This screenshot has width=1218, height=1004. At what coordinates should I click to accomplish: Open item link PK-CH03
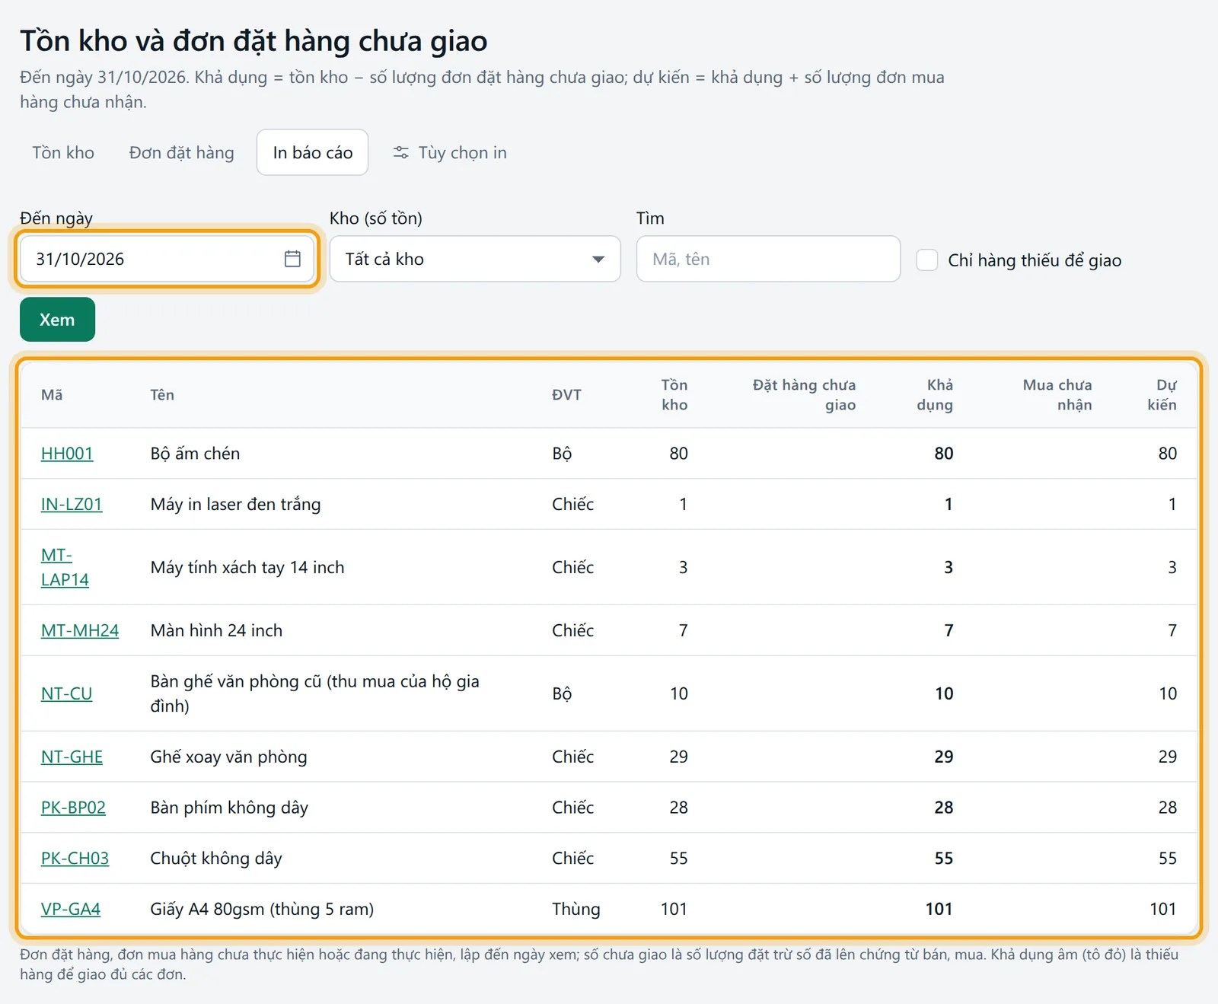(x=75, y=858)
